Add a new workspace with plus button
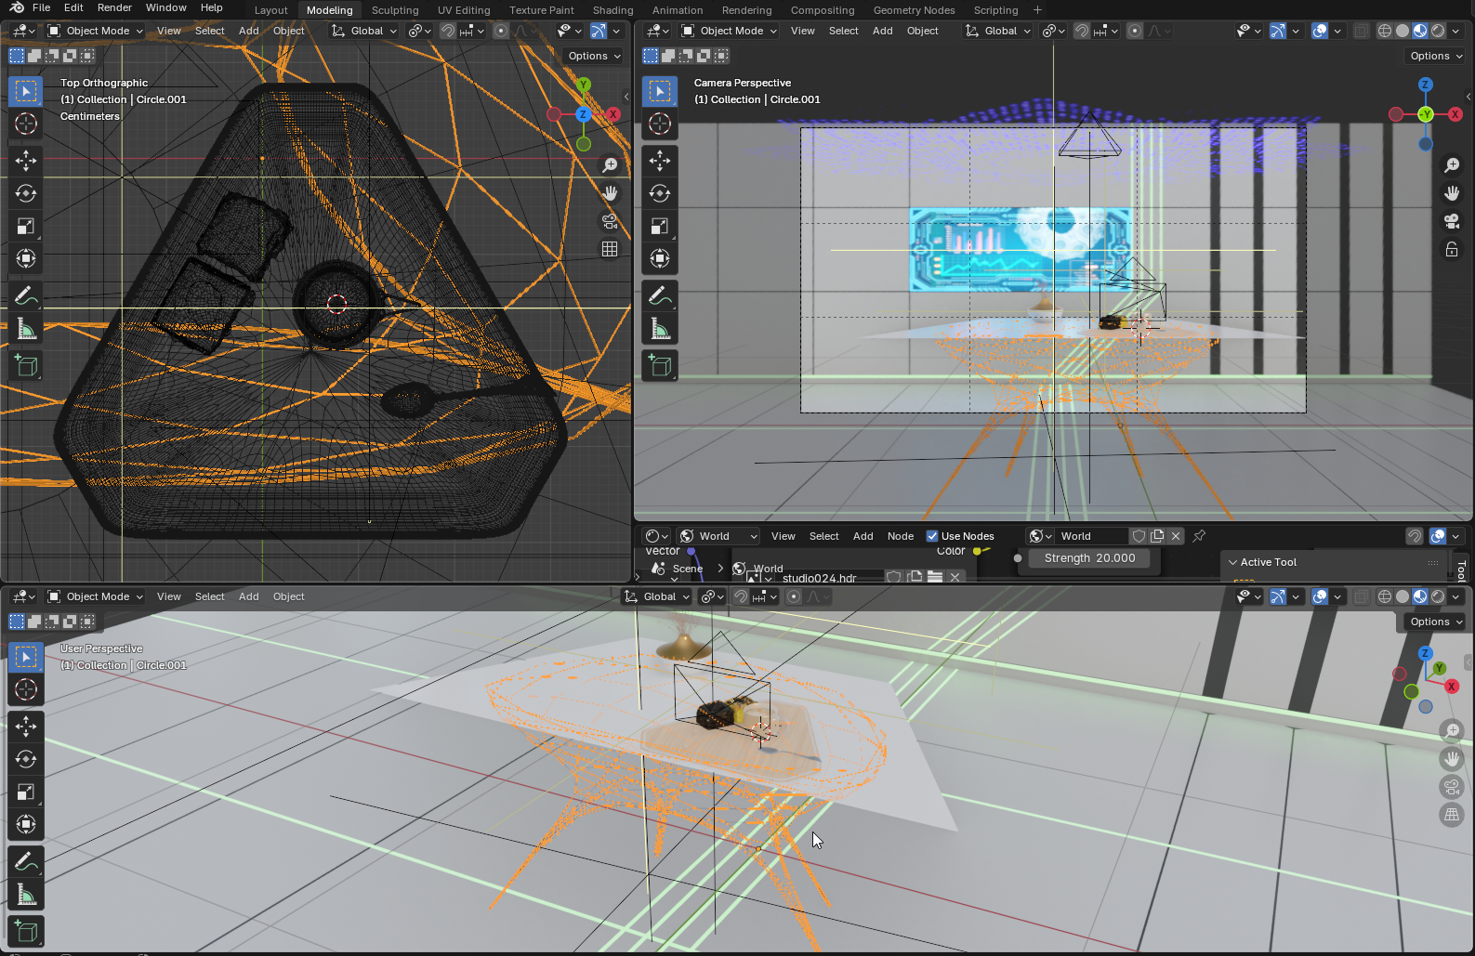1475x956 pixels. [x=1037, y=10]
